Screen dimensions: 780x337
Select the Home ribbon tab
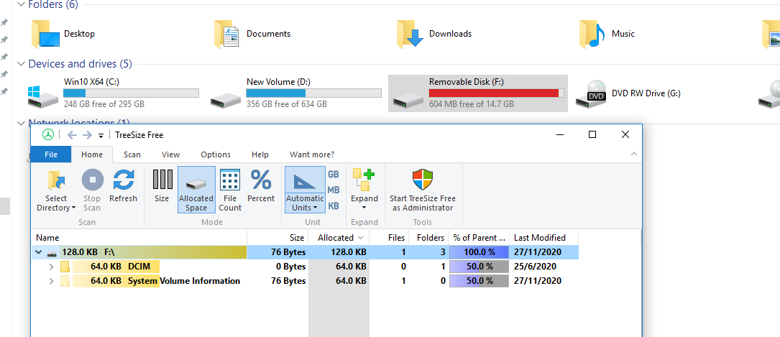(x=92, y=154)
